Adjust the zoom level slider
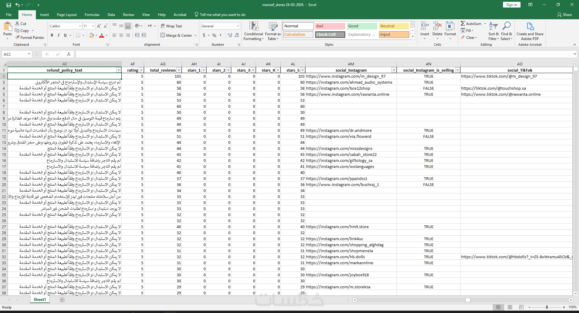This screenshot has height=313, width=579. click(547, 307)
